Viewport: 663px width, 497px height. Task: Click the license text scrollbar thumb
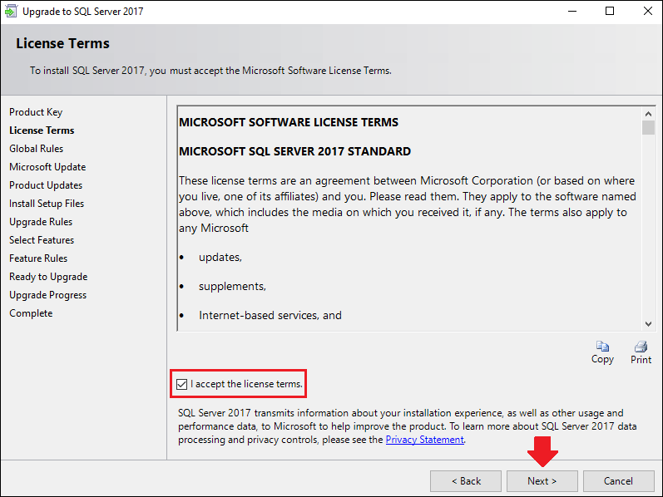(648, 127)
